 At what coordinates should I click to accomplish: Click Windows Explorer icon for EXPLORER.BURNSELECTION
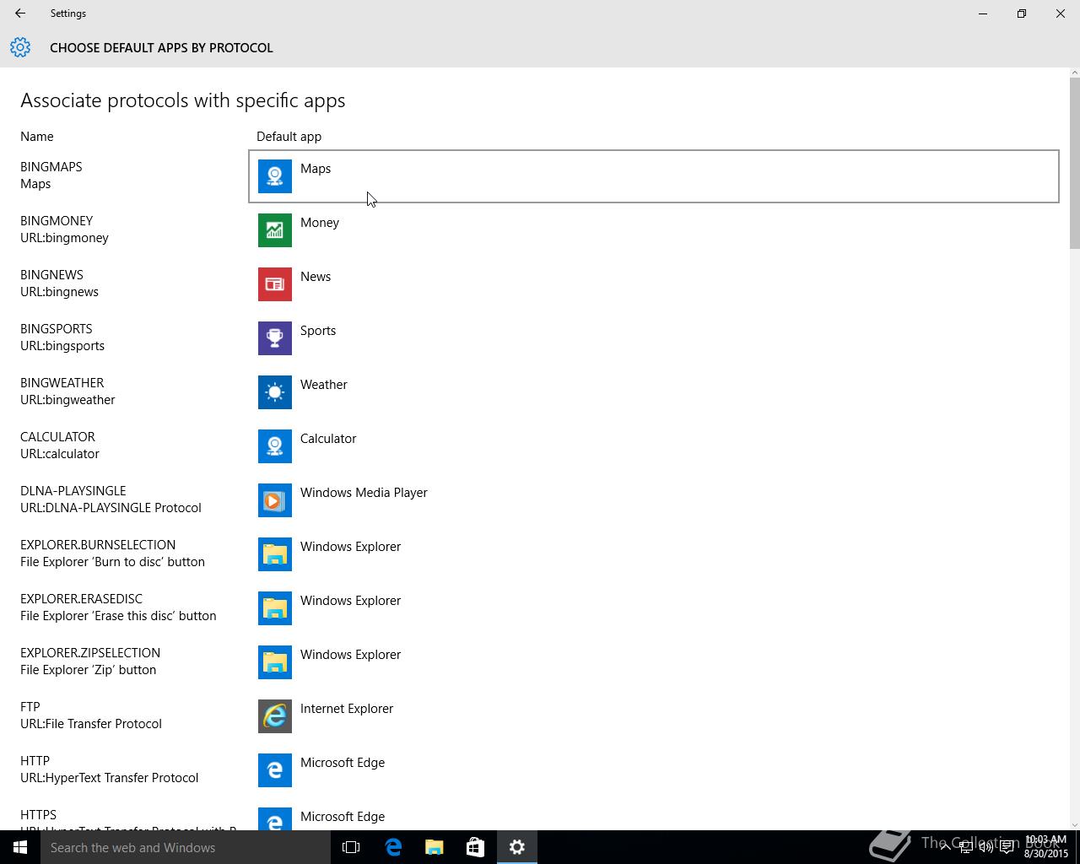coord(275,554)
